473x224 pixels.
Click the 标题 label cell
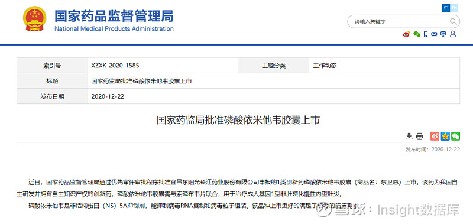click(52, 81)
